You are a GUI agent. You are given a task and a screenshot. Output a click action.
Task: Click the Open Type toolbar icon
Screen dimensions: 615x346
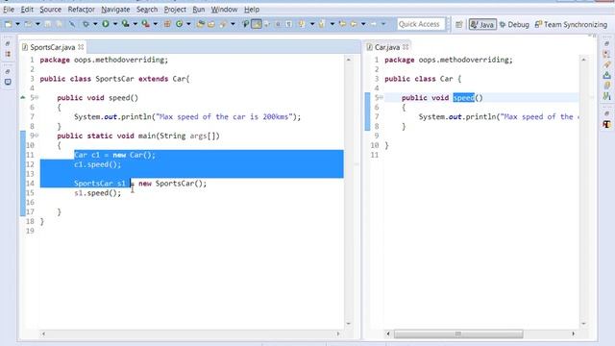coord(201,24)
